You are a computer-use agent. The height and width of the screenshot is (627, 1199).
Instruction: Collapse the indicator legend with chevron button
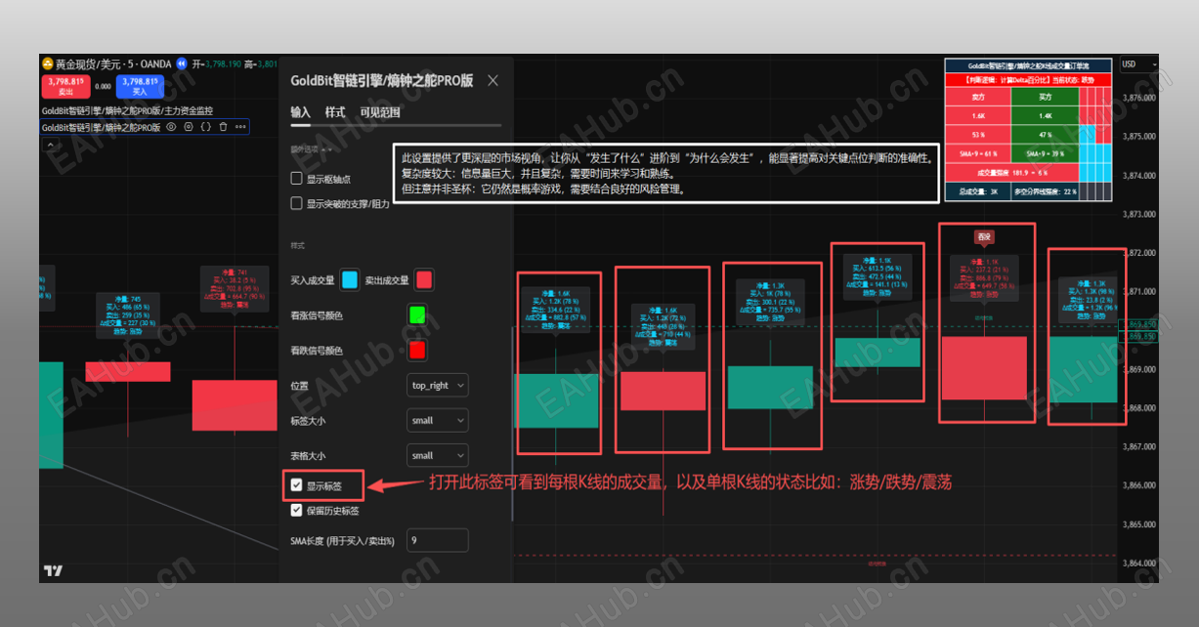click(x=50, y=145)
